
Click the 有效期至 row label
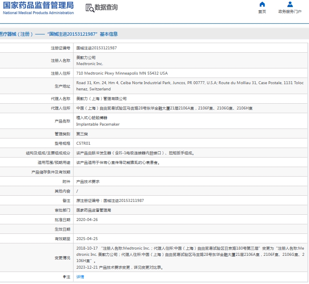[x=62, y=238]
